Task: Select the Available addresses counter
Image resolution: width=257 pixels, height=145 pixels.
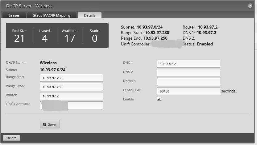Action: (x=70, y=35)
